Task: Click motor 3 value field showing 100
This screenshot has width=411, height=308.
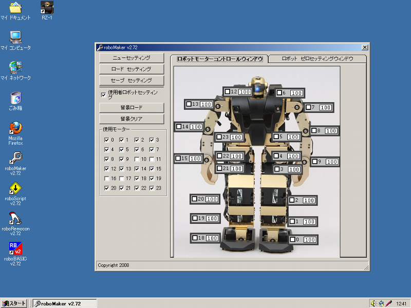Action: [x=294, y=169]
